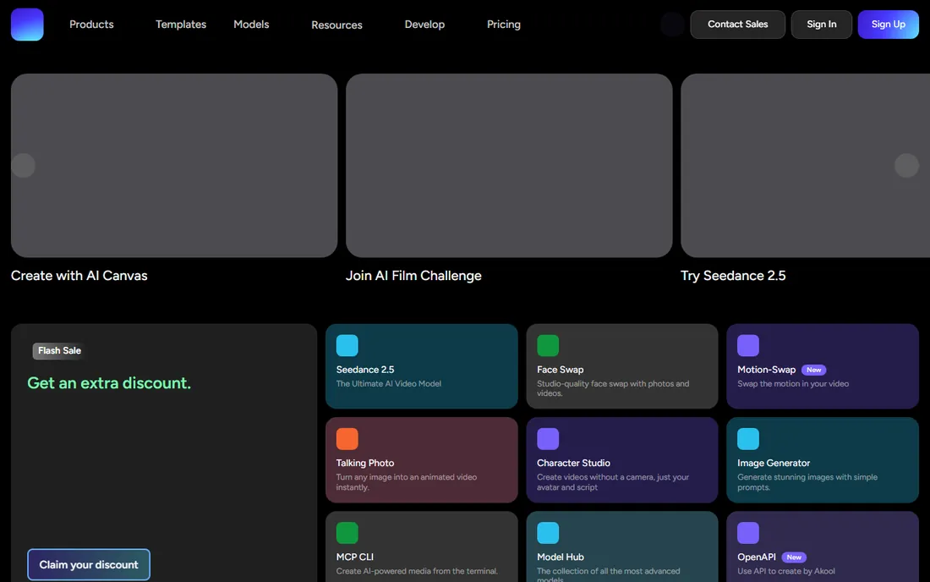The image size is (930, 582).
Task: Click the Image Generator card title
Action: point(774,463)
